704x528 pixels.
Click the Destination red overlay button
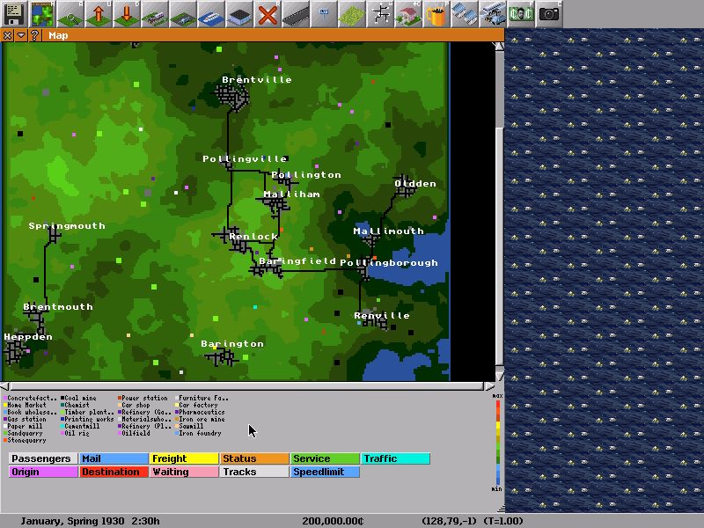(x=114, y=472)
